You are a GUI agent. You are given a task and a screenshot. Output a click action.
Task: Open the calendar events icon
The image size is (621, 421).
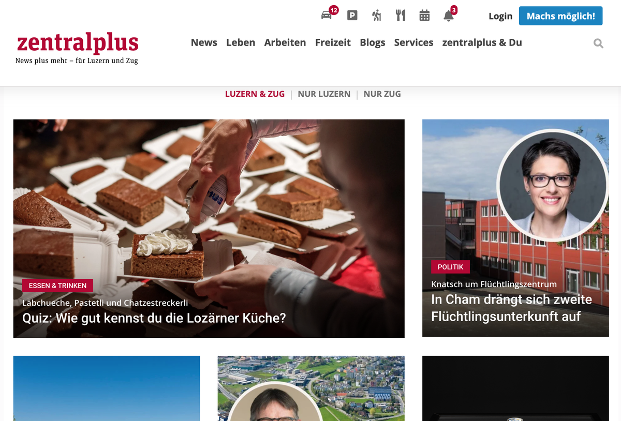424,16
